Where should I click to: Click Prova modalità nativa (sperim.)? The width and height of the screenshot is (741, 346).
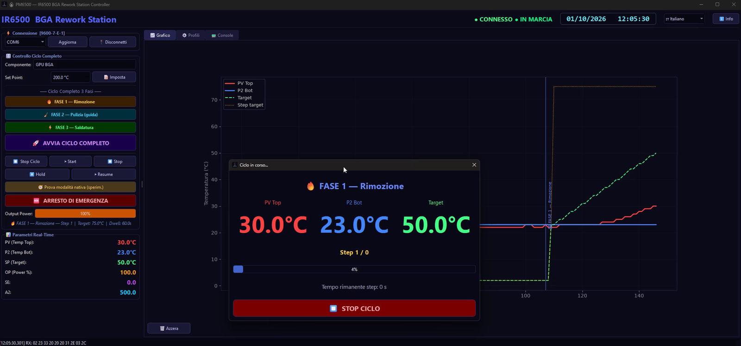(x=70, y=187)
